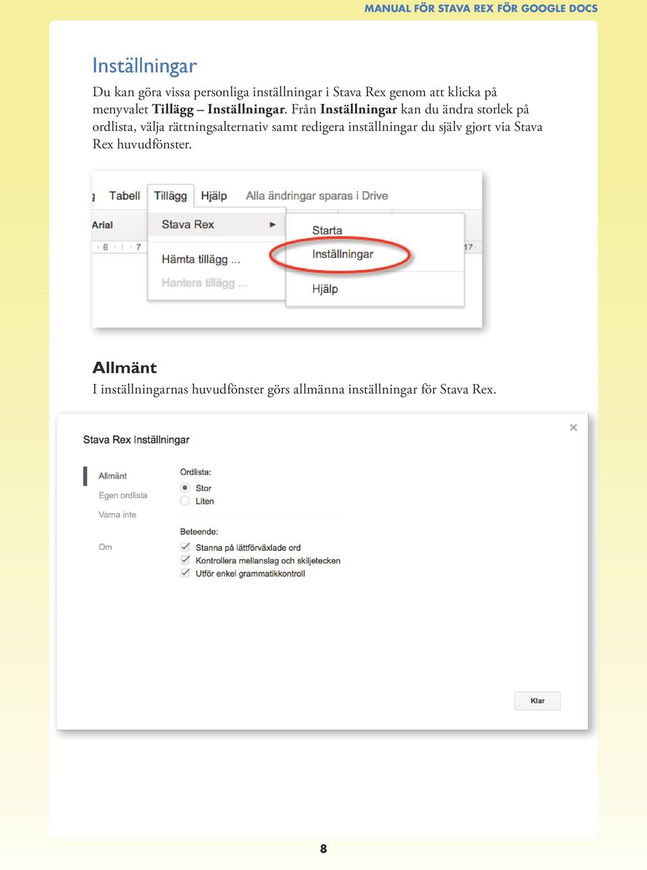647x870 pixels.
Task: Click the page number 8
Action: (x=323, y=849)
